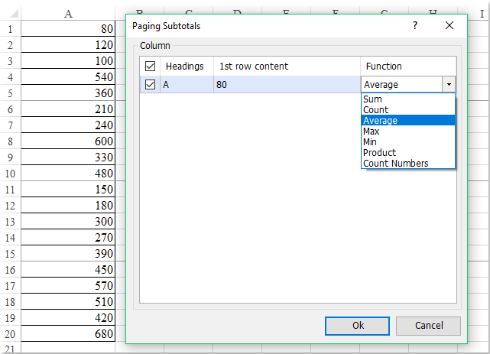Select Sum from the function list

click(x=373, y=99)
